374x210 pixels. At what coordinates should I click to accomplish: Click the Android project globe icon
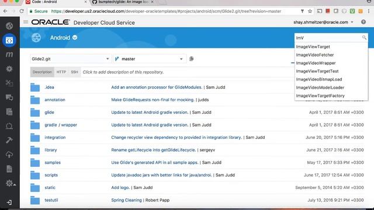click(x=36, y=37)
